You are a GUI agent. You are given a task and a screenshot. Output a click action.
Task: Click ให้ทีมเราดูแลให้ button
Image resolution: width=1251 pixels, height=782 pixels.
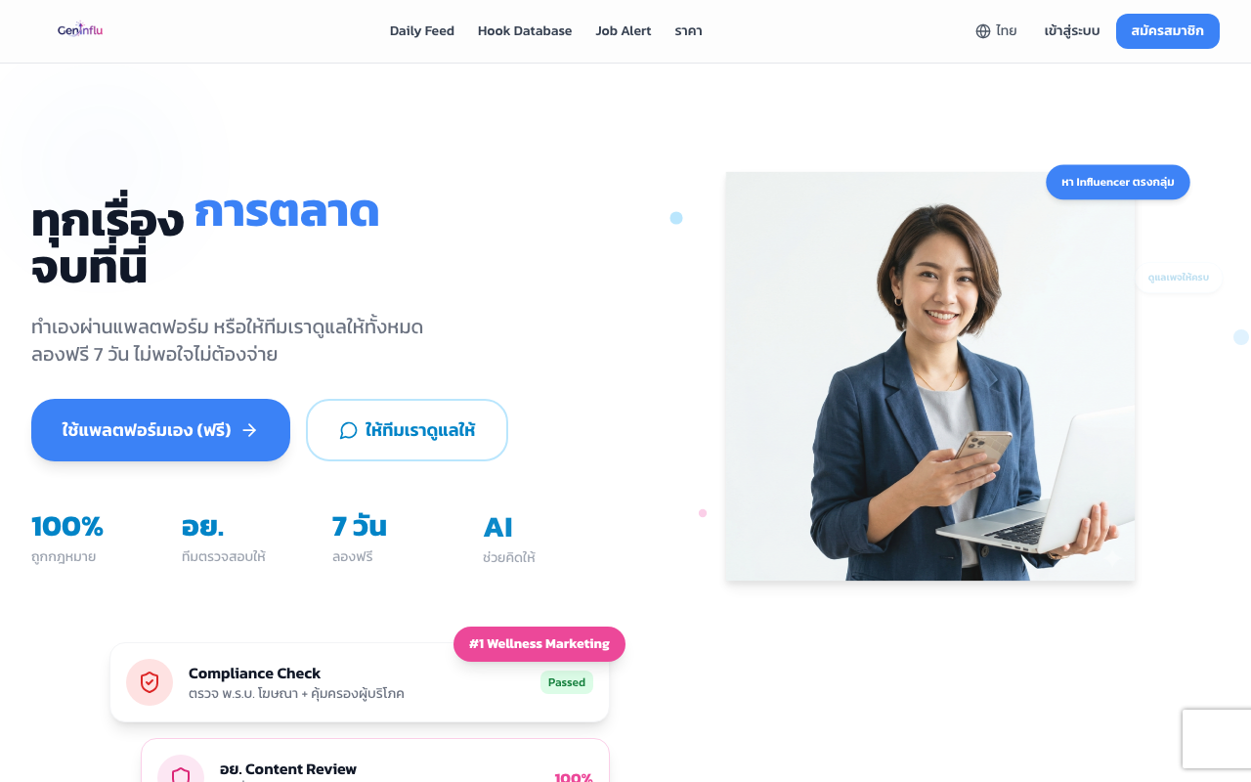(x=407, y=430)
